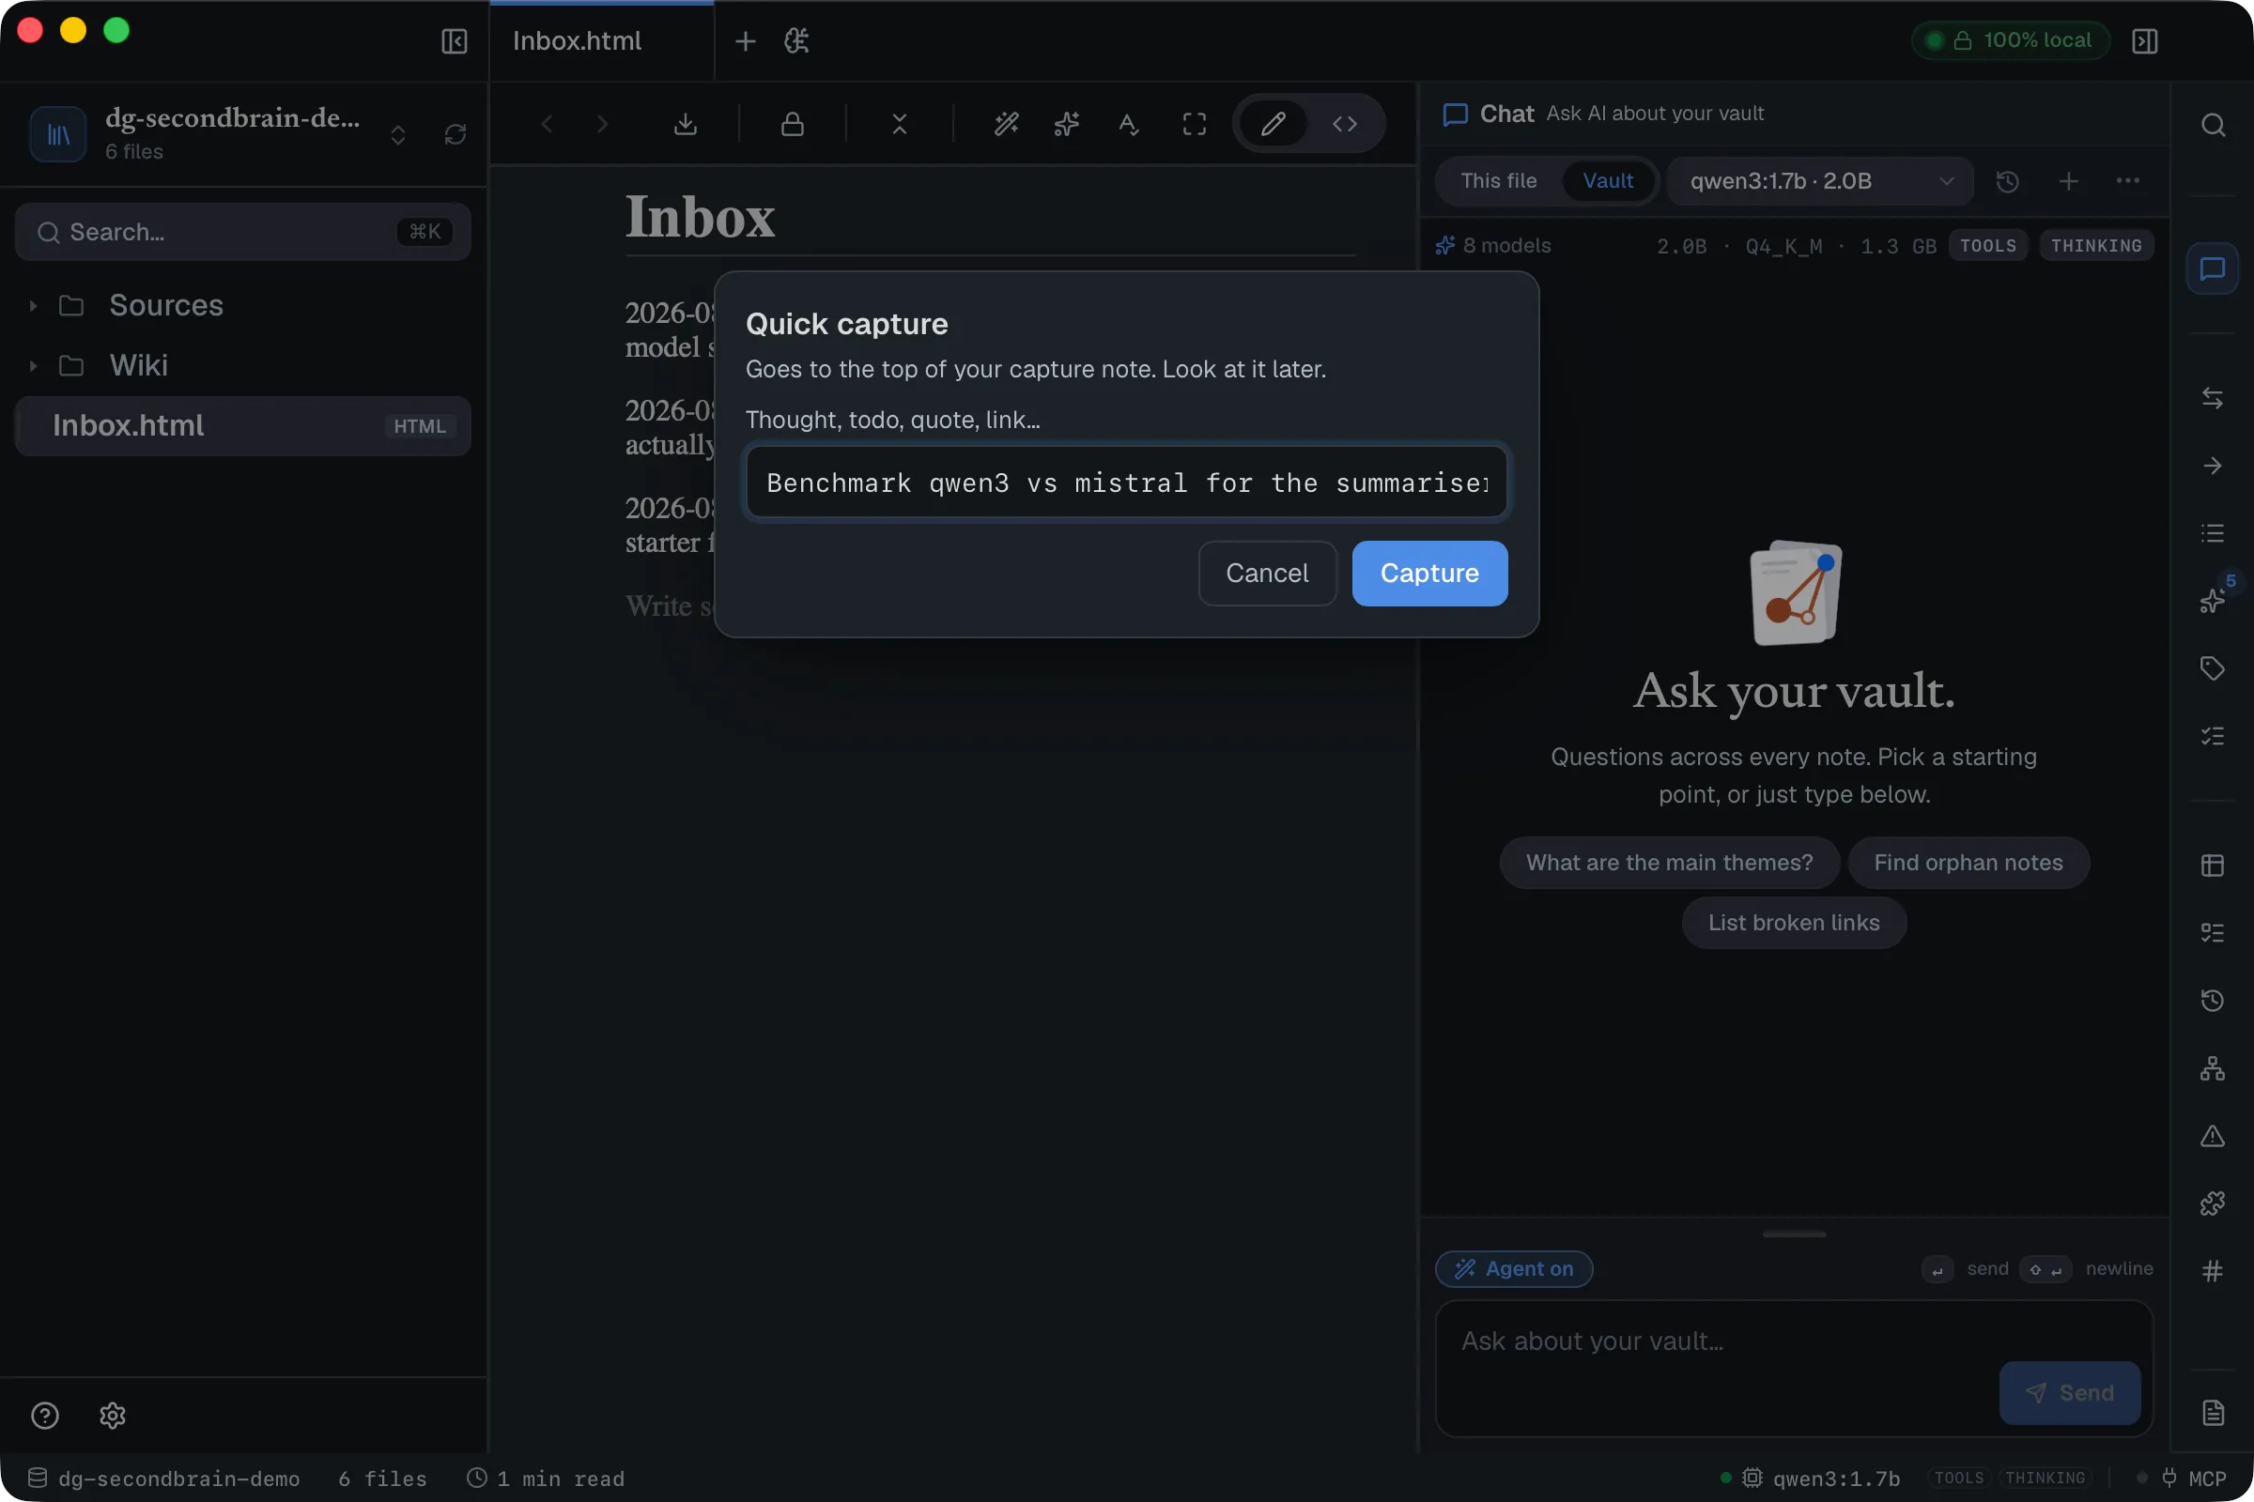2254x1502 pixels.
Task: Open the vault switcher chevrons
Action: [397, 135]
